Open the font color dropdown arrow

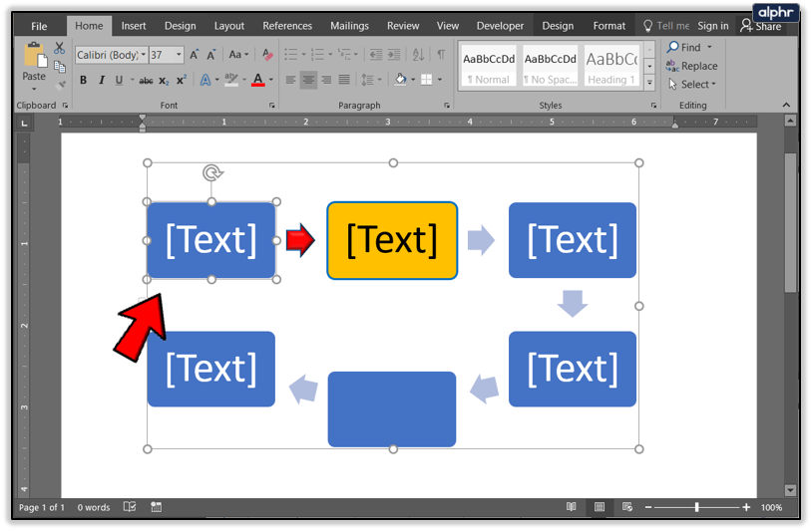(x=271, y=80)
